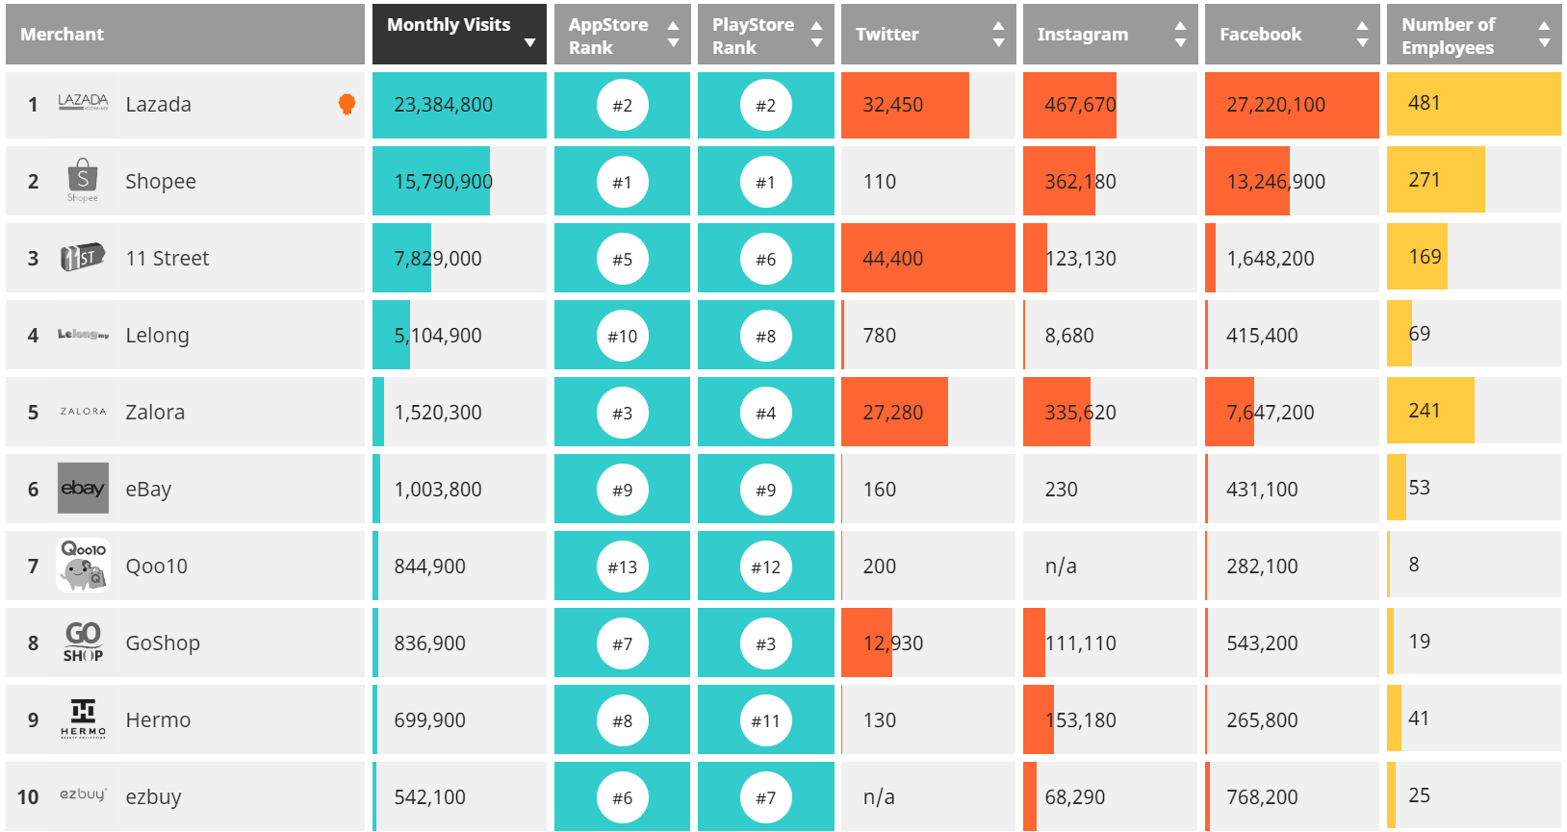Viewport: 1567px width, 832px height.
Task: Click the Instagram column header
Action: click(x=1083, y=35)
